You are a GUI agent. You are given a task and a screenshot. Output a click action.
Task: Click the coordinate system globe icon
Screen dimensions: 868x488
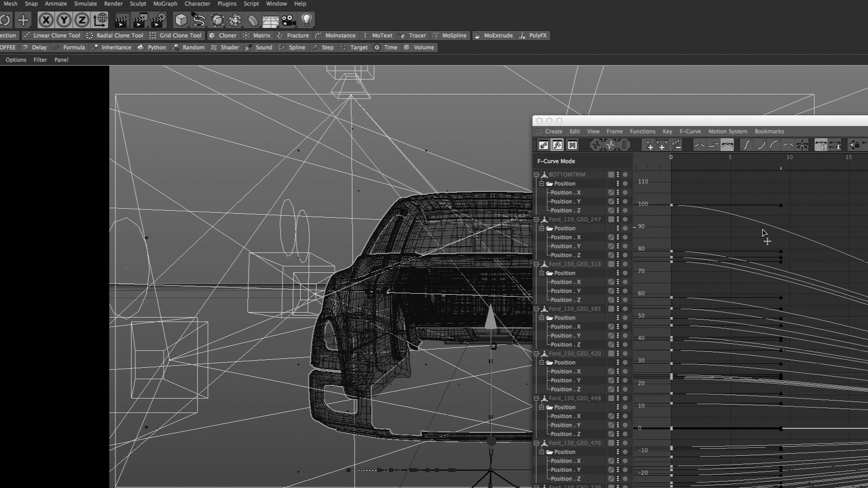(x=100, y=20)
